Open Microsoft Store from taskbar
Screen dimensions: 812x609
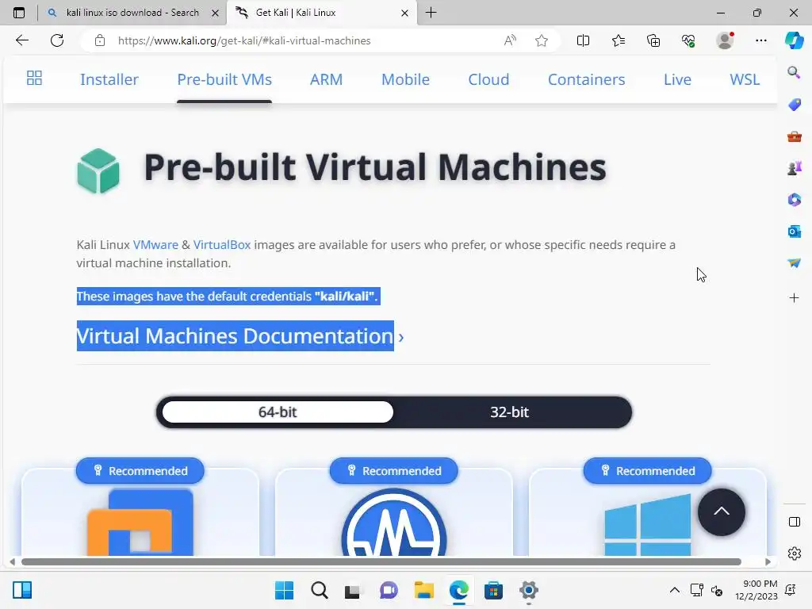point(493,590)
